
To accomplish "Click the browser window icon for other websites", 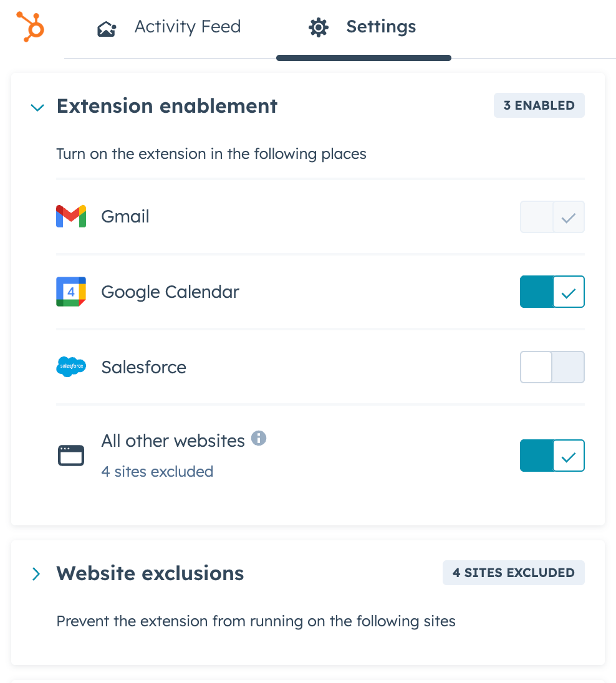I will (71, 456).
